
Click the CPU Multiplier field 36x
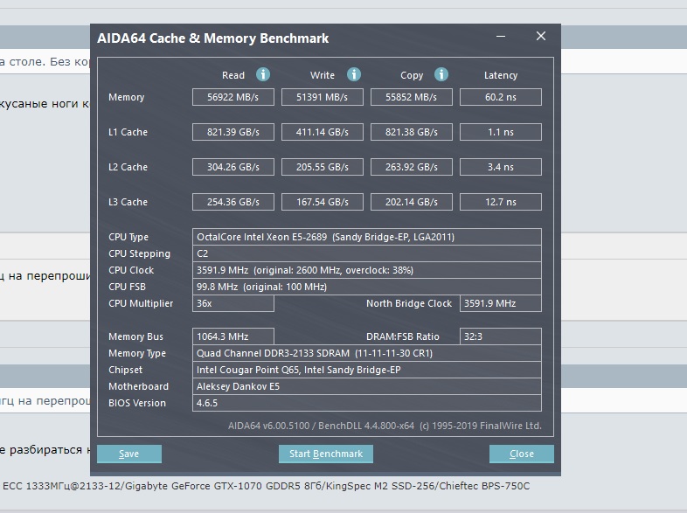click(x=233, y=303)
